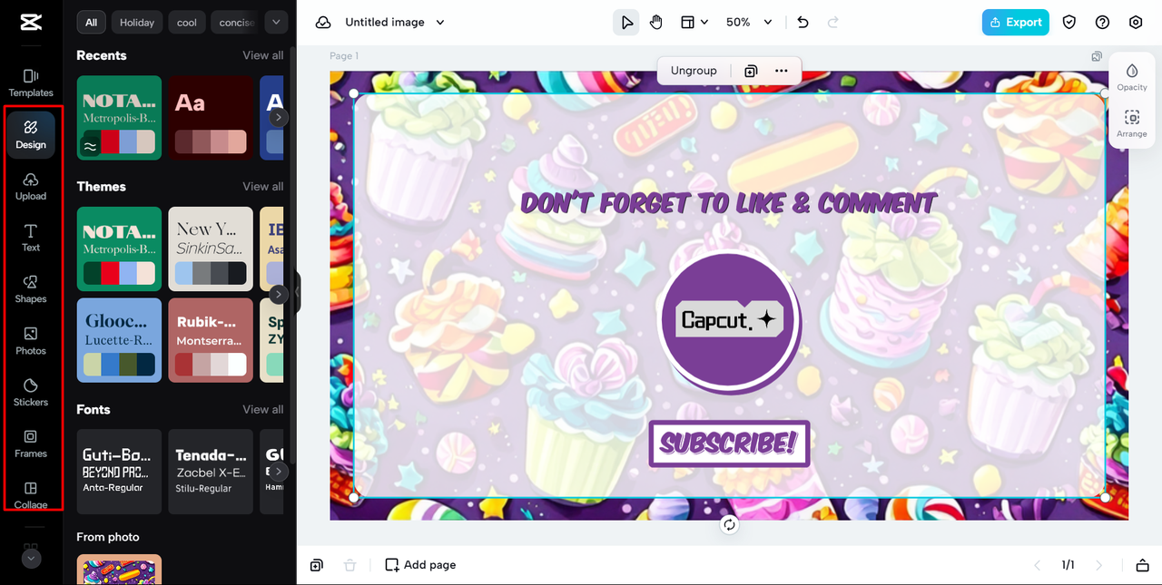This screenshot has height=585, width=1162.
Task: Select the pointer Select tool
Action: pyautogui.click(x=626, y=23)
